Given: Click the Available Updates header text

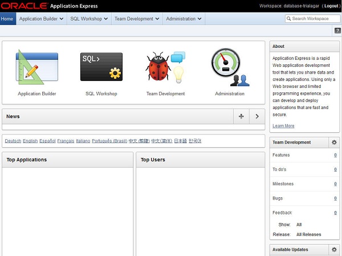Looking at the screenshot, I should click(x=290, y=250).
